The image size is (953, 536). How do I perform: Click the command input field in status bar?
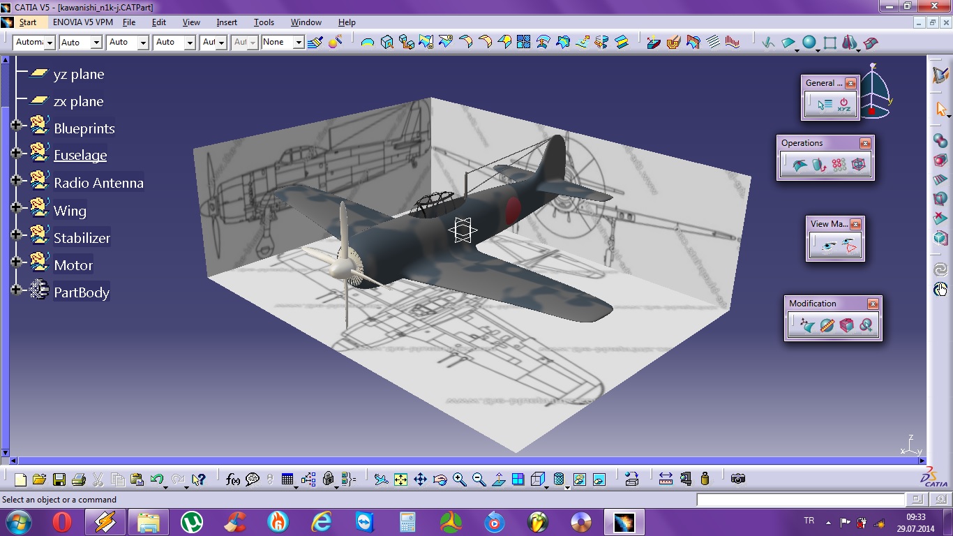[x=800, y=500]
